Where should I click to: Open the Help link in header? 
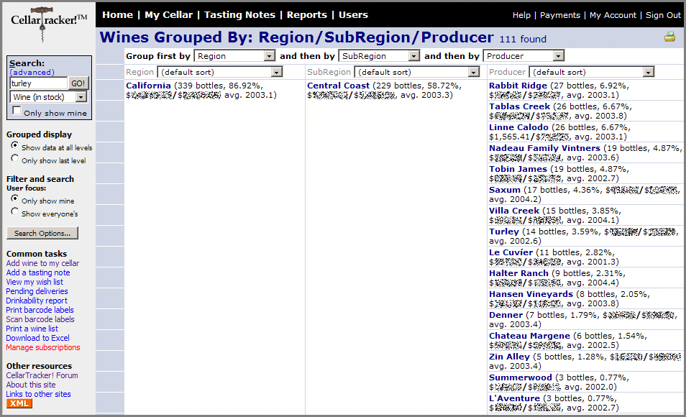pyautogui.click(x=521, y=15)
